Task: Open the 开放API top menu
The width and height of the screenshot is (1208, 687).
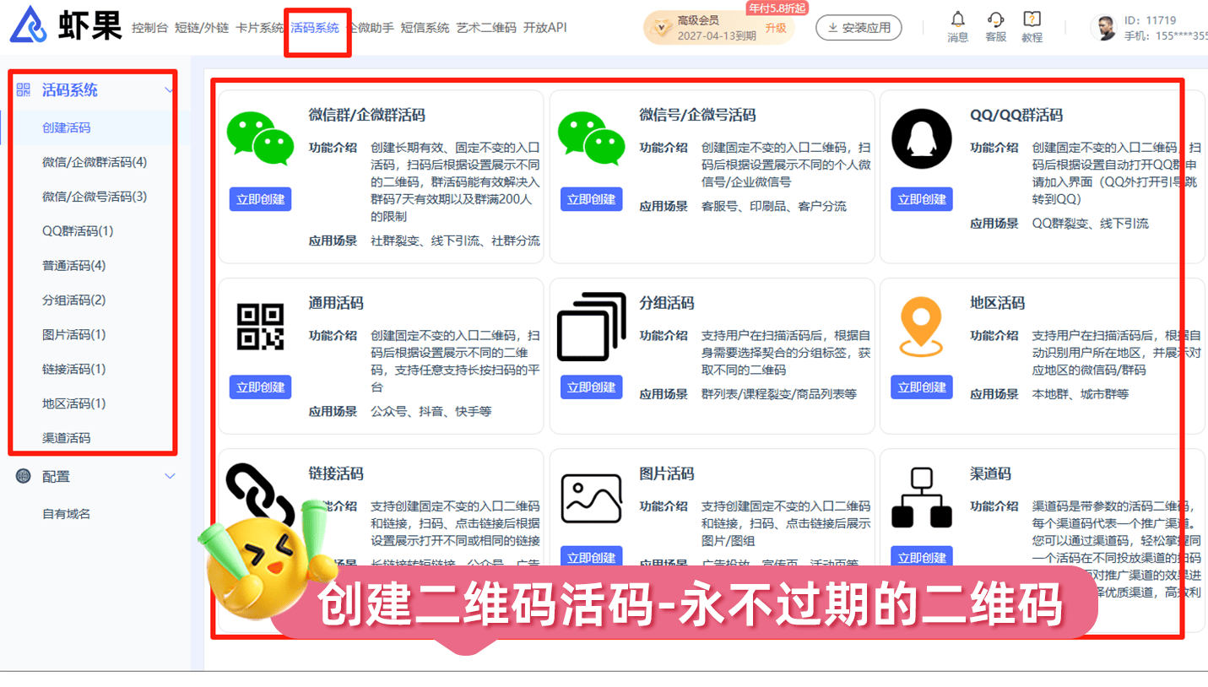Action: tap(544, 28)
